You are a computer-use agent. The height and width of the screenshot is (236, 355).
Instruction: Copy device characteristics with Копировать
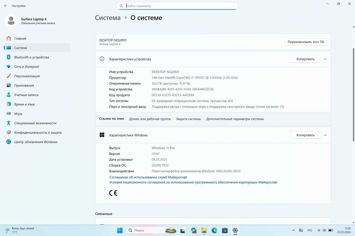(305, 59)
